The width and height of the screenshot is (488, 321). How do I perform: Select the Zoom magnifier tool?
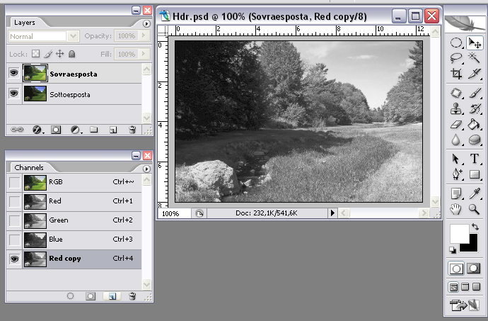pyautogui.click(x=475, y=208)
